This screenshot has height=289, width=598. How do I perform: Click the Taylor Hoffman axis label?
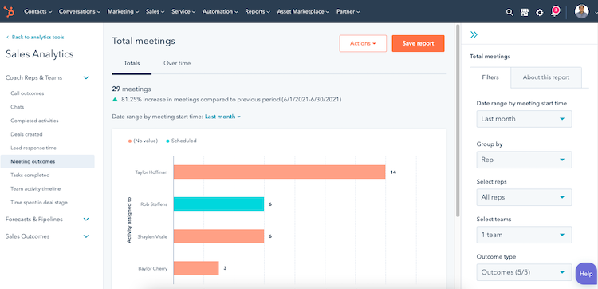point(151,172)
